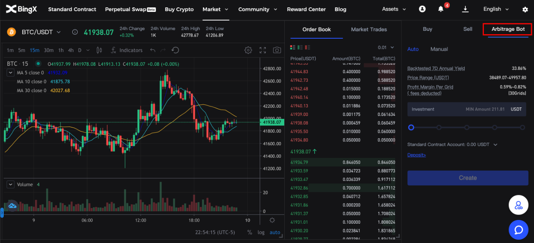This screenshot has height=243, width=534.
Task: Toggle log scale on the chart
Action: point(261,232)
